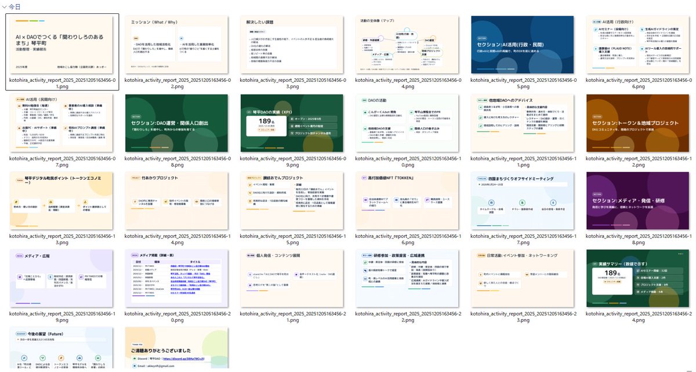Click file name ending in "-02.png"
The image size is (696, 372).
click(x=177, y=82)
